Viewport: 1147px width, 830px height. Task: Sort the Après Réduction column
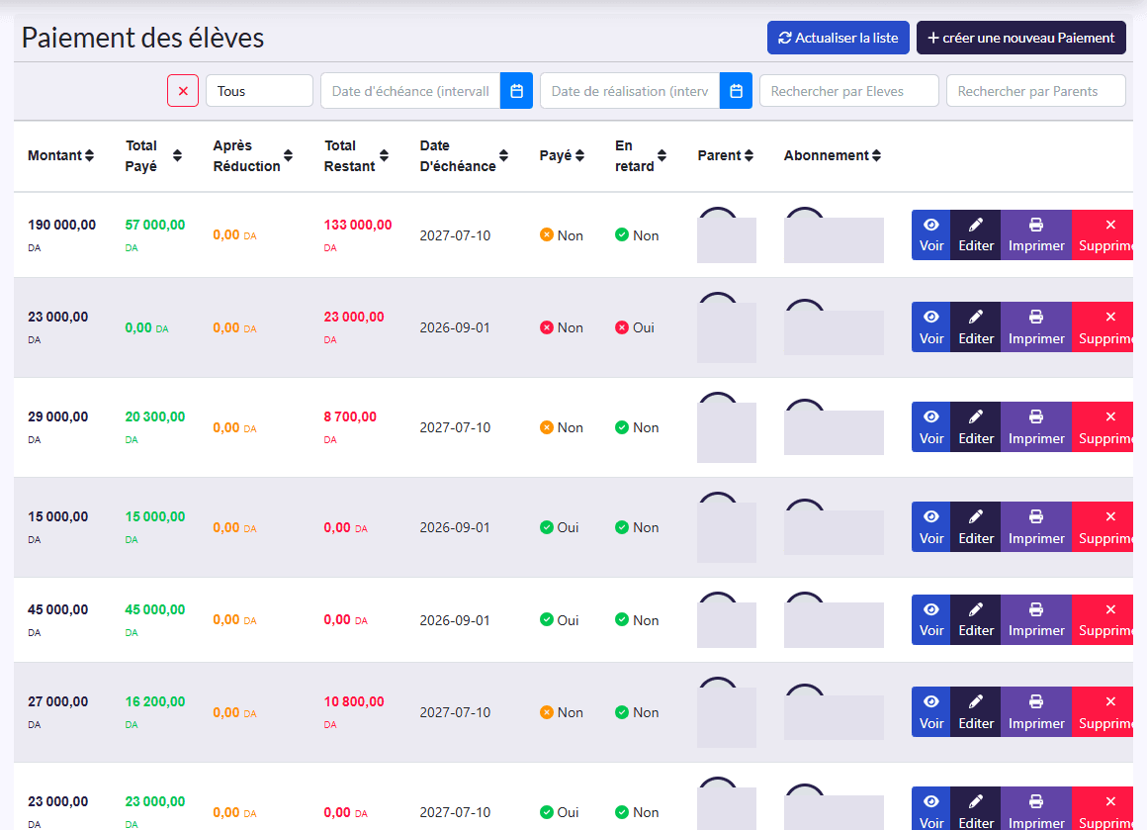(x=252, y=156)
